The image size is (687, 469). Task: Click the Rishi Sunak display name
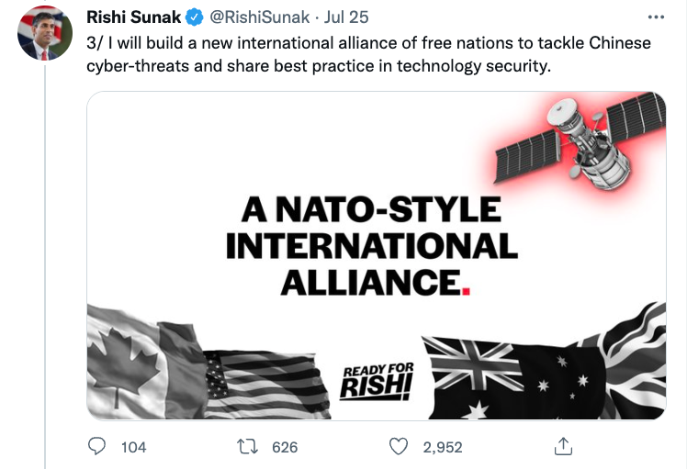point(133,17)
